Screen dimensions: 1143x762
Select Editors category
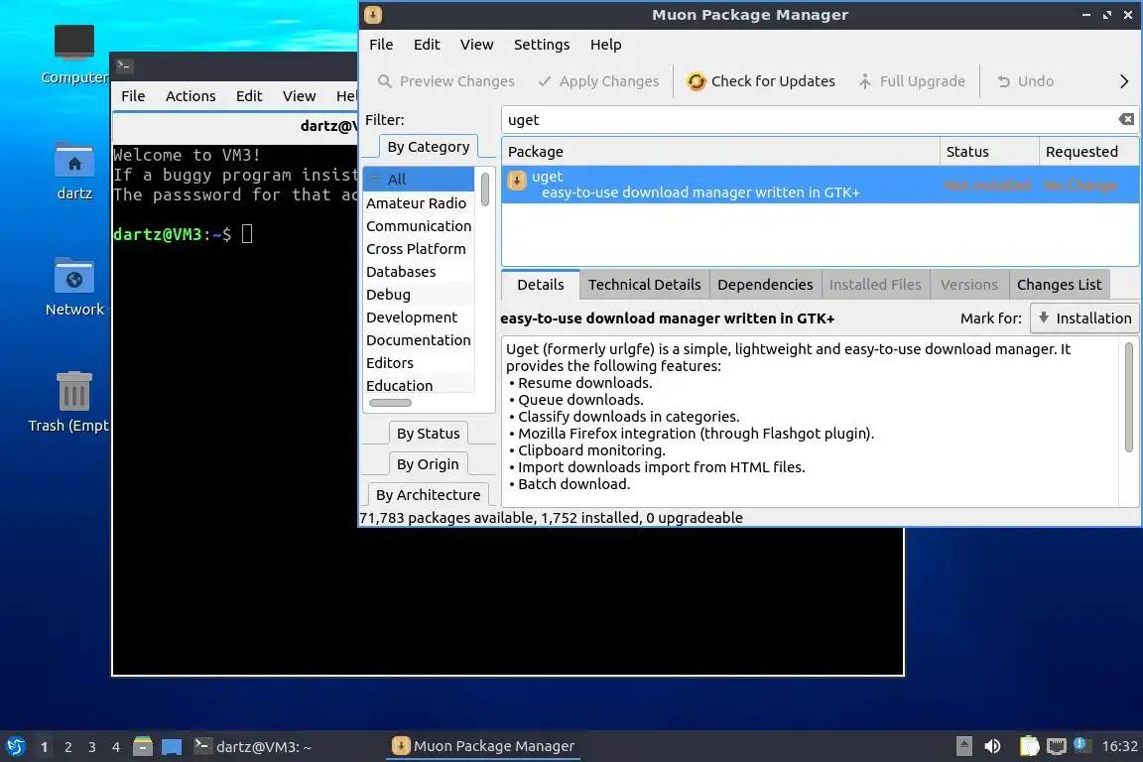[x=419, y=363]
